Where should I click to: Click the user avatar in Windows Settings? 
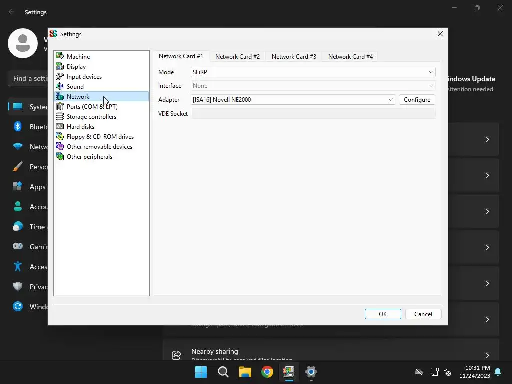point(23,43)
